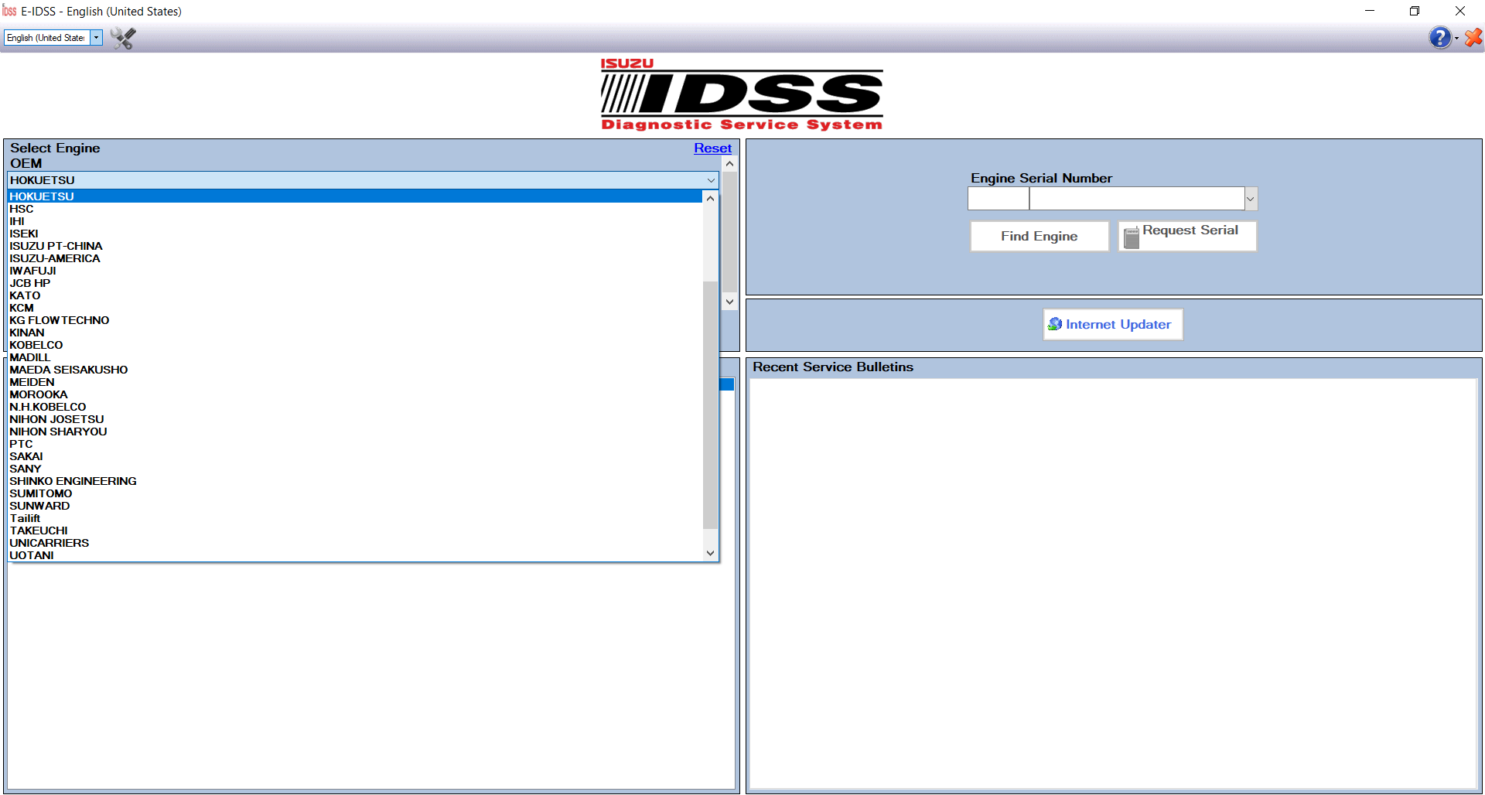Click the Request Serial document icon
Viewport: 1485px width, 795px height.
pyautogui.click(x=1131, y=237)
